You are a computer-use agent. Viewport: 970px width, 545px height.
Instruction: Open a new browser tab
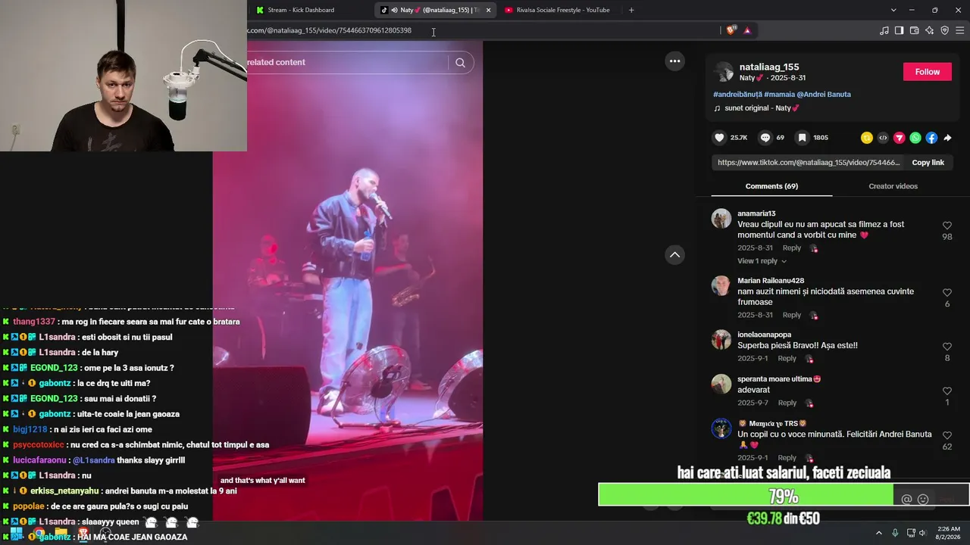[x=631, y=10]
